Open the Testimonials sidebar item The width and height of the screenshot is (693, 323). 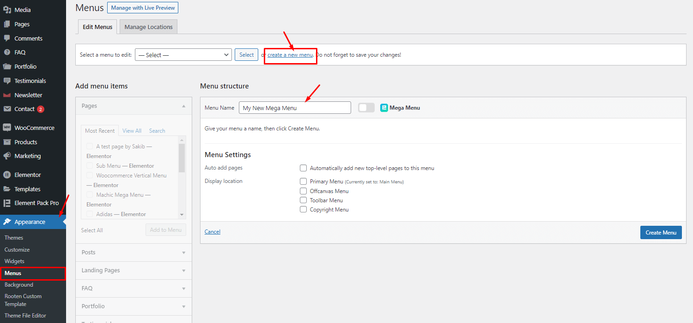(x=30, y=81)
